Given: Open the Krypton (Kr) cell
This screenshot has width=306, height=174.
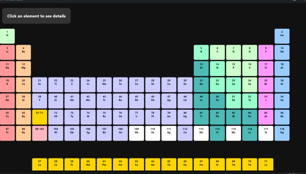Looking at the screenshot, I should point(282,85).
